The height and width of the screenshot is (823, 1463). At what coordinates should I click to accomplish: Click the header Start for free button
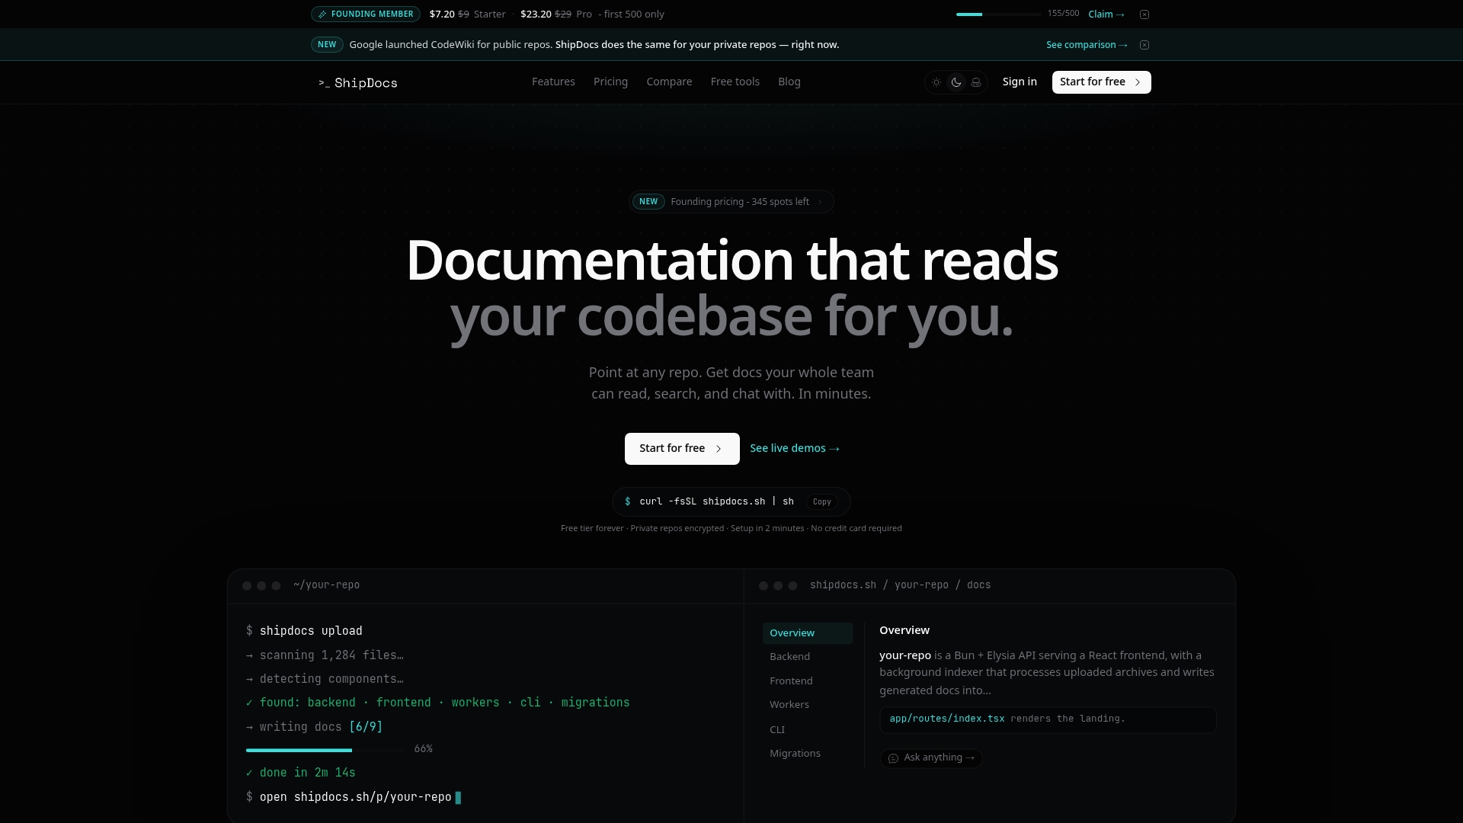1101,82
